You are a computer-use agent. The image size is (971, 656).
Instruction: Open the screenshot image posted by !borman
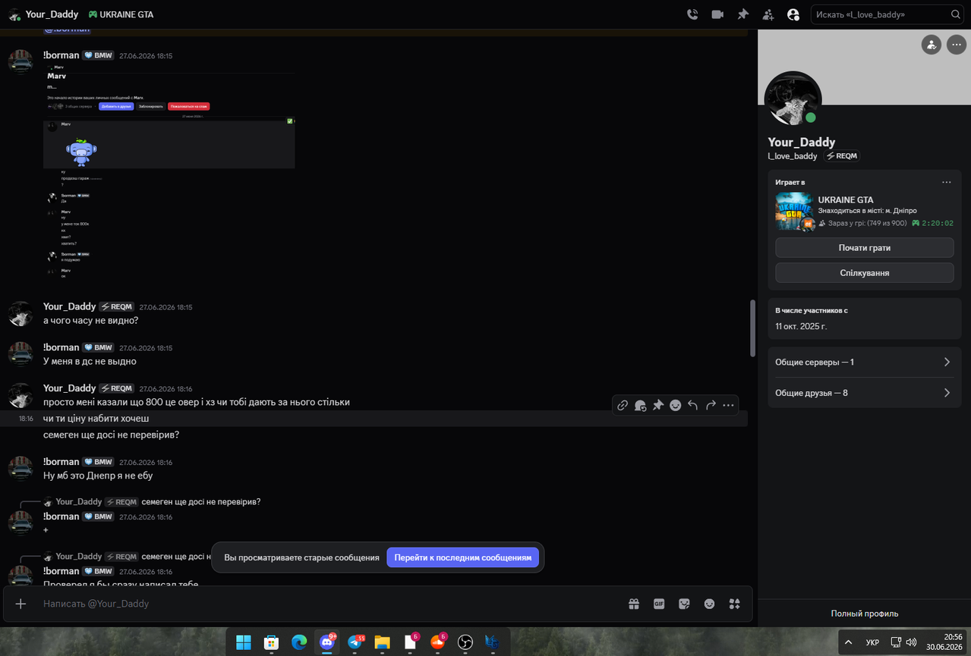169,173
